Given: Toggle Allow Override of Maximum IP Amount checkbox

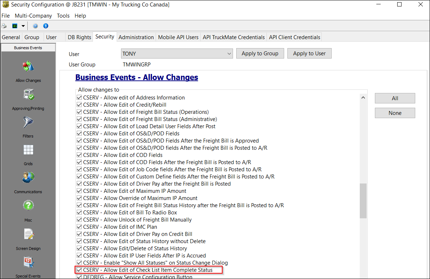Looking at the screenshot, I should point(79,198).
